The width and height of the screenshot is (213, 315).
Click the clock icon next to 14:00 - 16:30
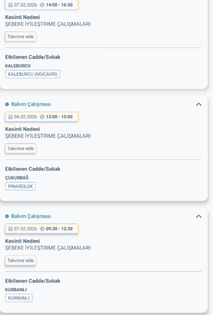coord(42,5)
